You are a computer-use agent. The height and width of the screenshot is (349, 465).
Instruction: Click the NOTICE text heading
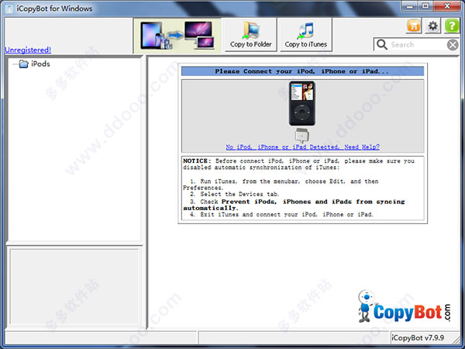coord(197,161)
